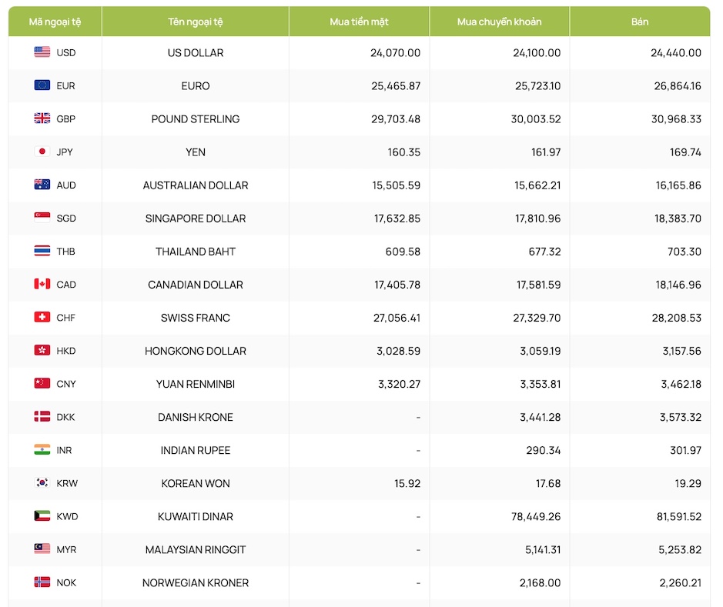Click the 'Mua chuyển khoản' column header
Image resolution: width=723 pixels, height=607 pixels.
[499, 22]
